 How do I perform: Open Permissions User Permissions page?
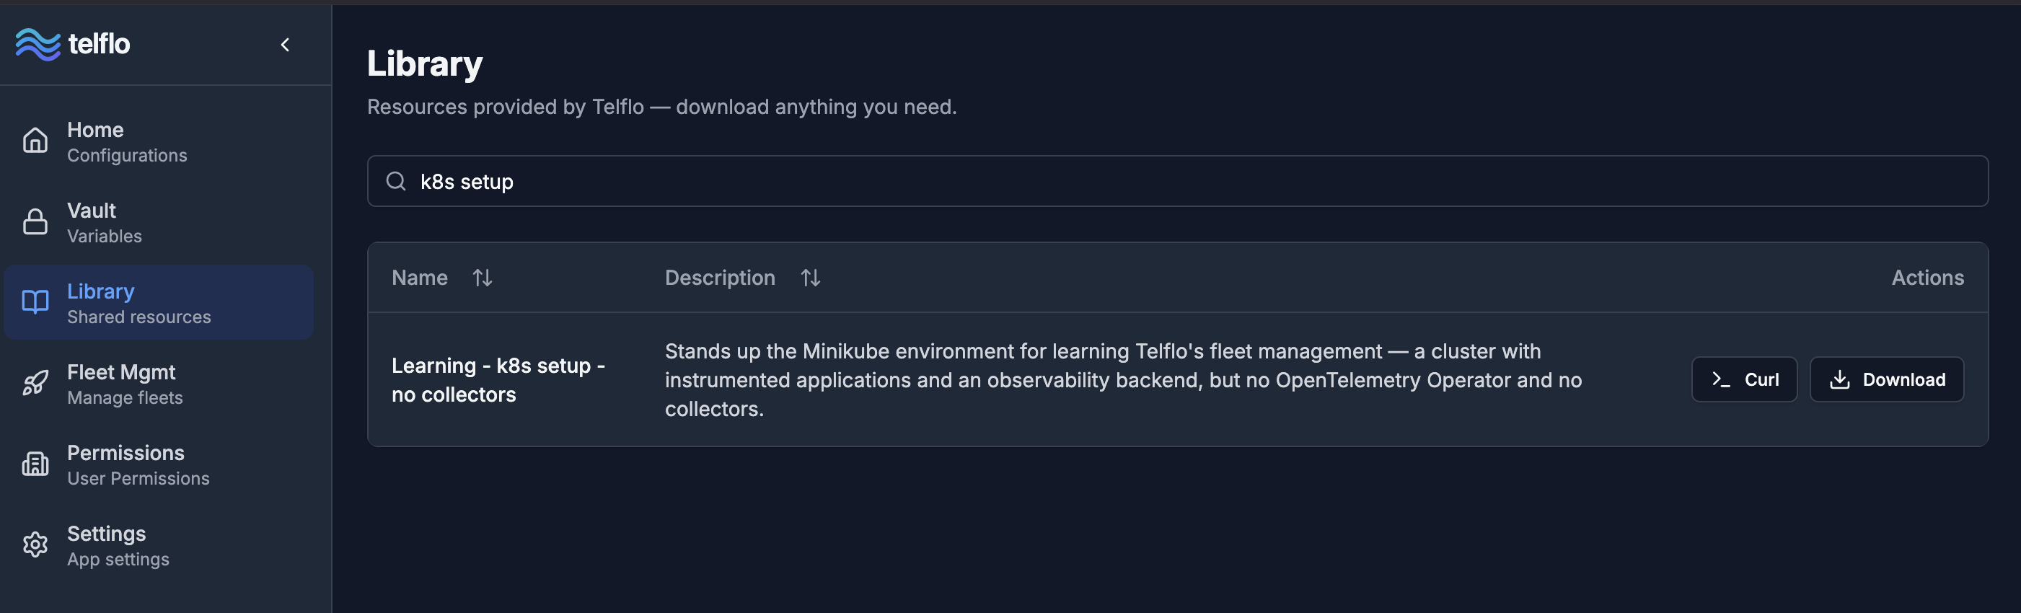[159, 464]
